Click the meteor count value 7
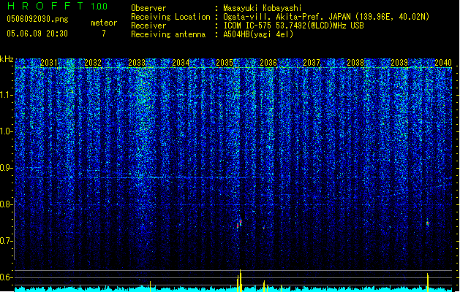The width and height of the screenshot is (460, 292). tap(104, 34)
